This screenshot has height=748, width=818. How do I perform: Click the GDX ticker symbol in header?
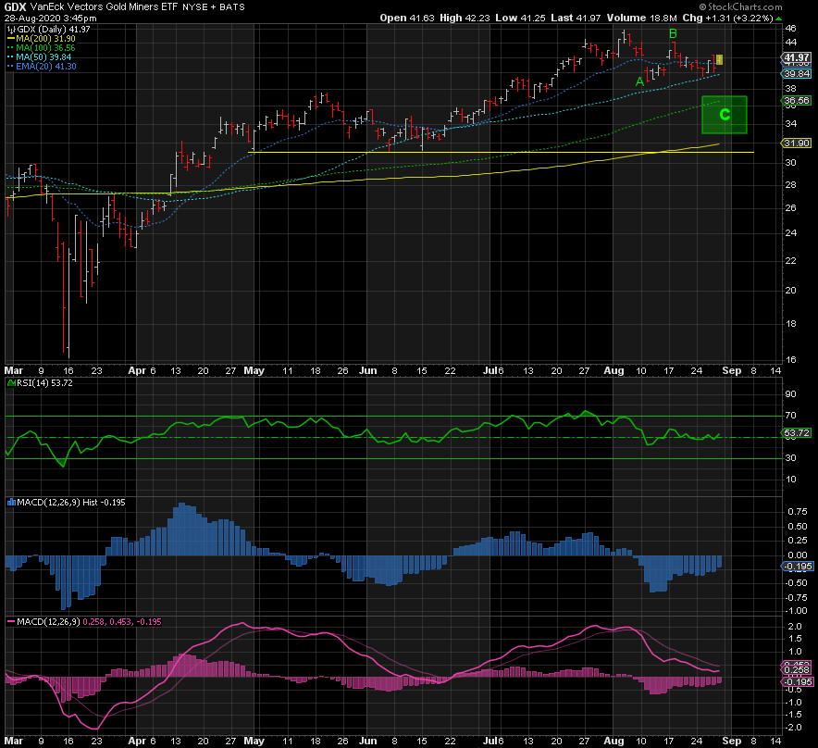pyautogui.click(x=15, y=6)
